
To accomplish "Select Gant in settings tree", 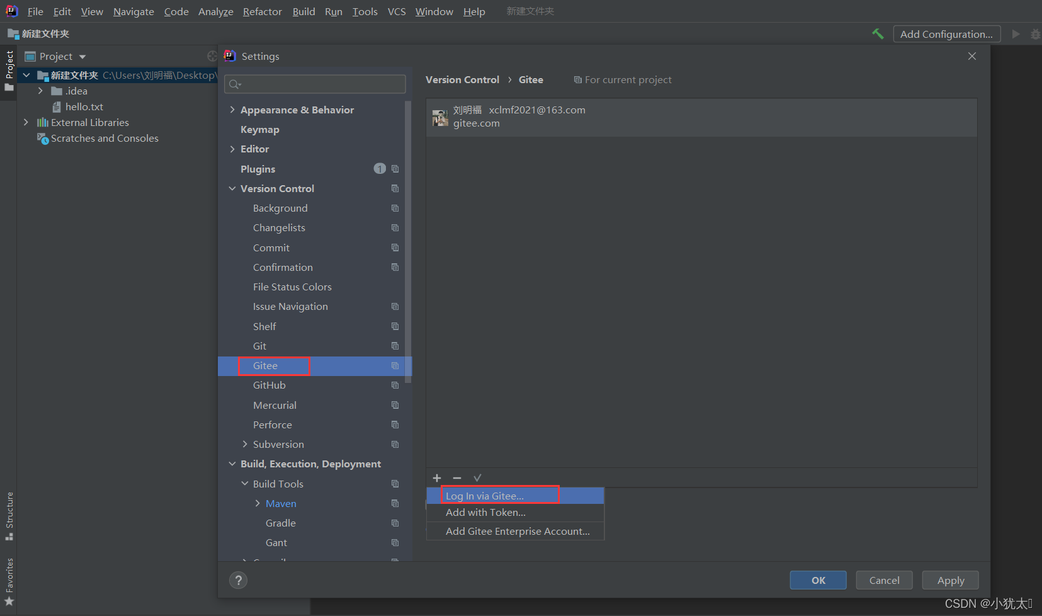I will point(276,542).
